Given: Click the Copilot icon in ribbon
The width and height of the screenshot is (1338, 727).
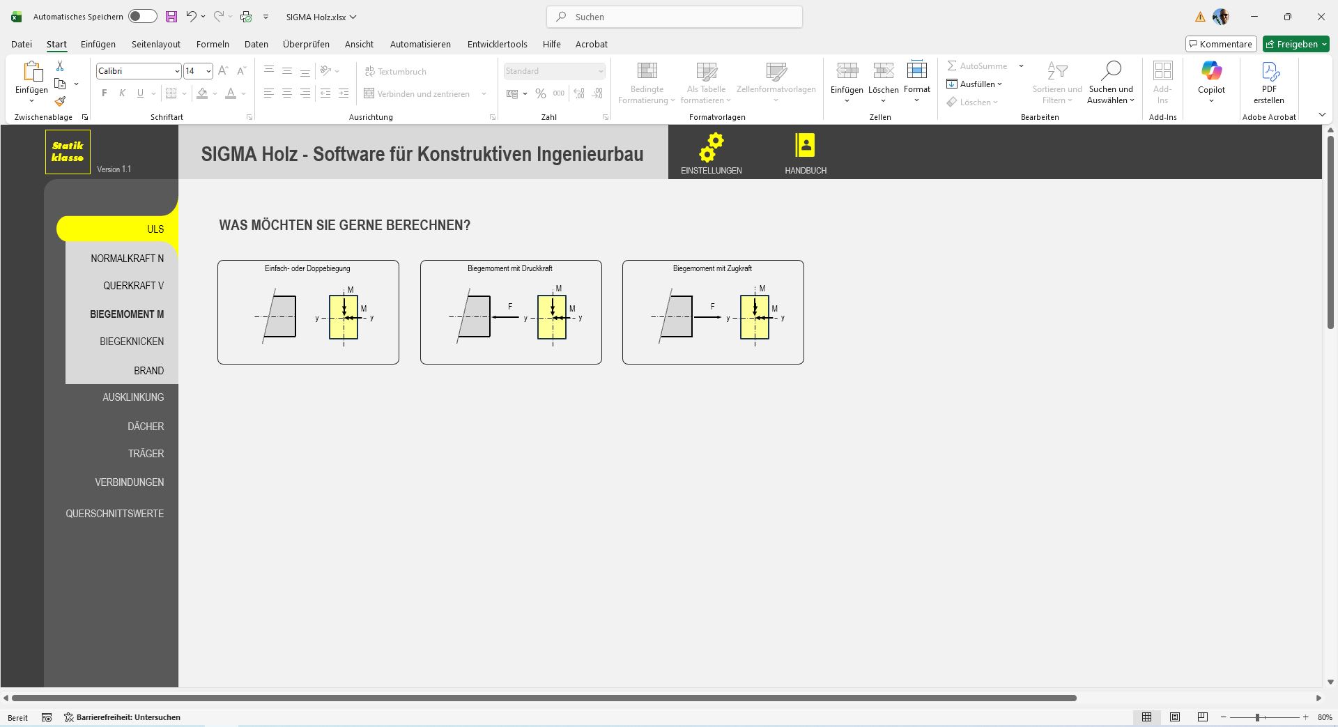Looking at the screenshot, I should tap(1211, 71).
